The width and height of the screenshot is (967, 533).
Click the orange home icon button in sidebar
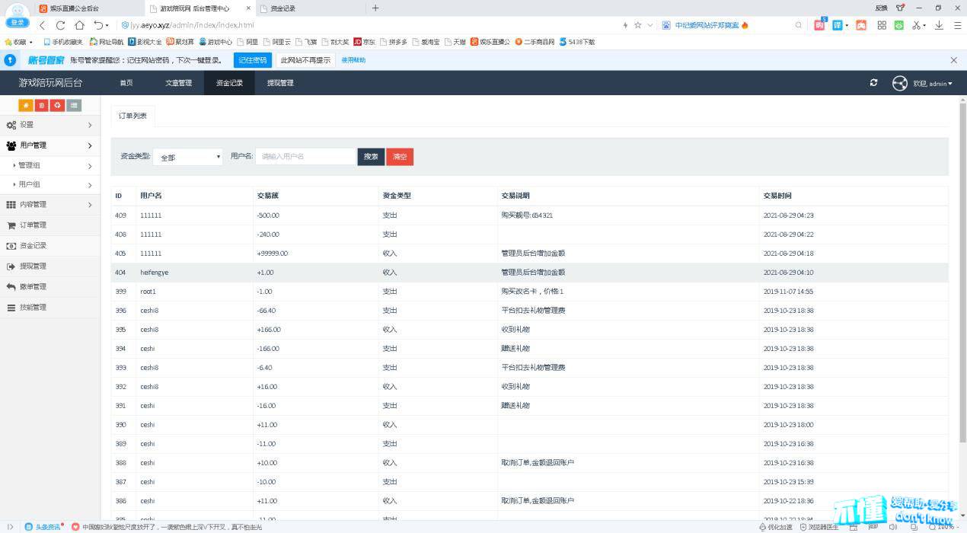26,105
